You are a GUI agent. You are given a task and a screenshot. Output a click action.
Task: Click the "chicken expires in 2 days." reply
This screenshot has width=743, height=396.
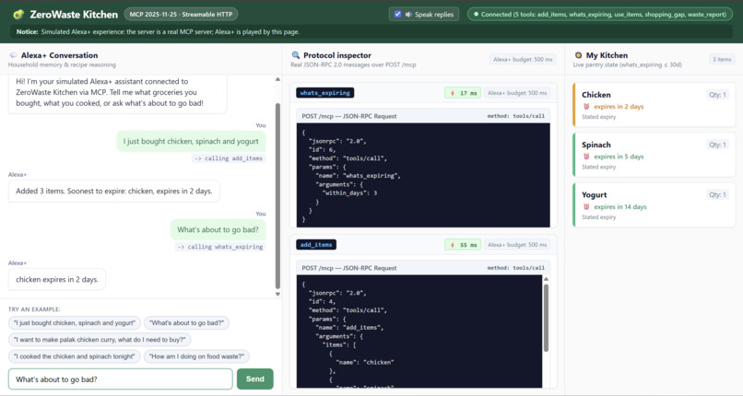[57, 280]
